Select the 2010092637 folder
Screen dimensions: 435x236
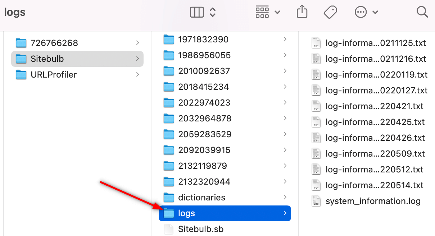point(225,71)
